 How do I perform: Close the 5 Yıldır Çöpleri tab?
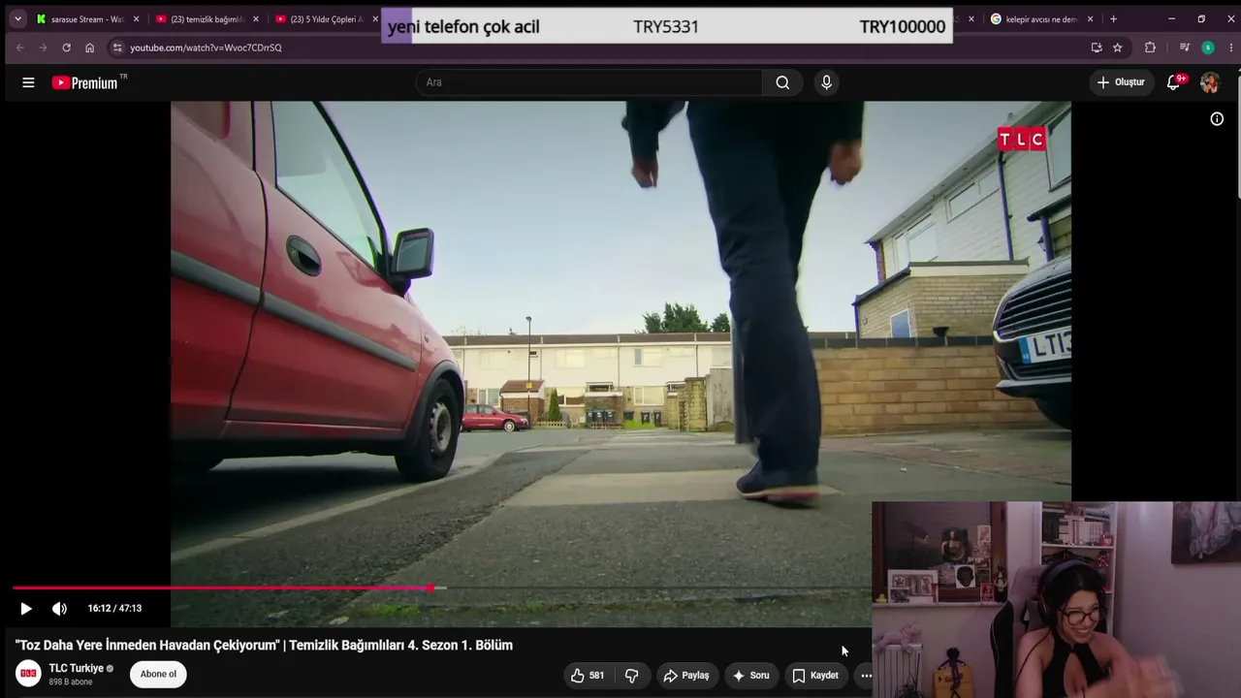375,19
